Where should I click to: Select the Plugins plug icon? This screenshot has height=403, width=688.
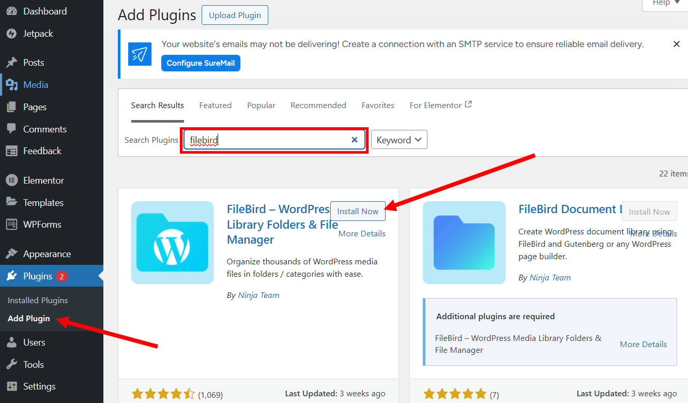(12, 276)
